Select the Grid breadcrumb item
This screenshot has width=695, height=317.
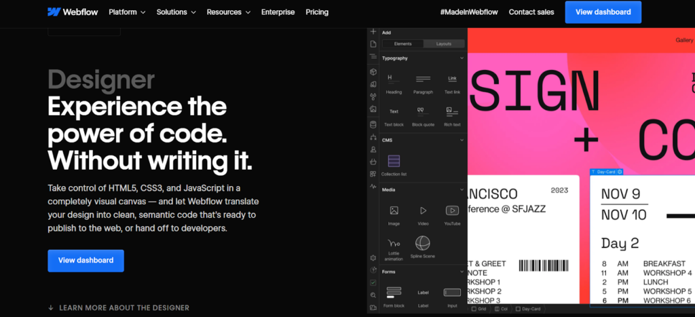[478, 309]
